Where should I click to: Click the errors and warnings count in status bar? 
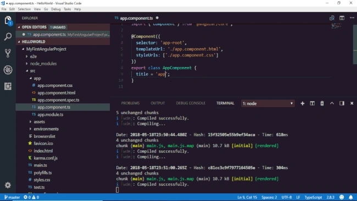coord(31,197)
